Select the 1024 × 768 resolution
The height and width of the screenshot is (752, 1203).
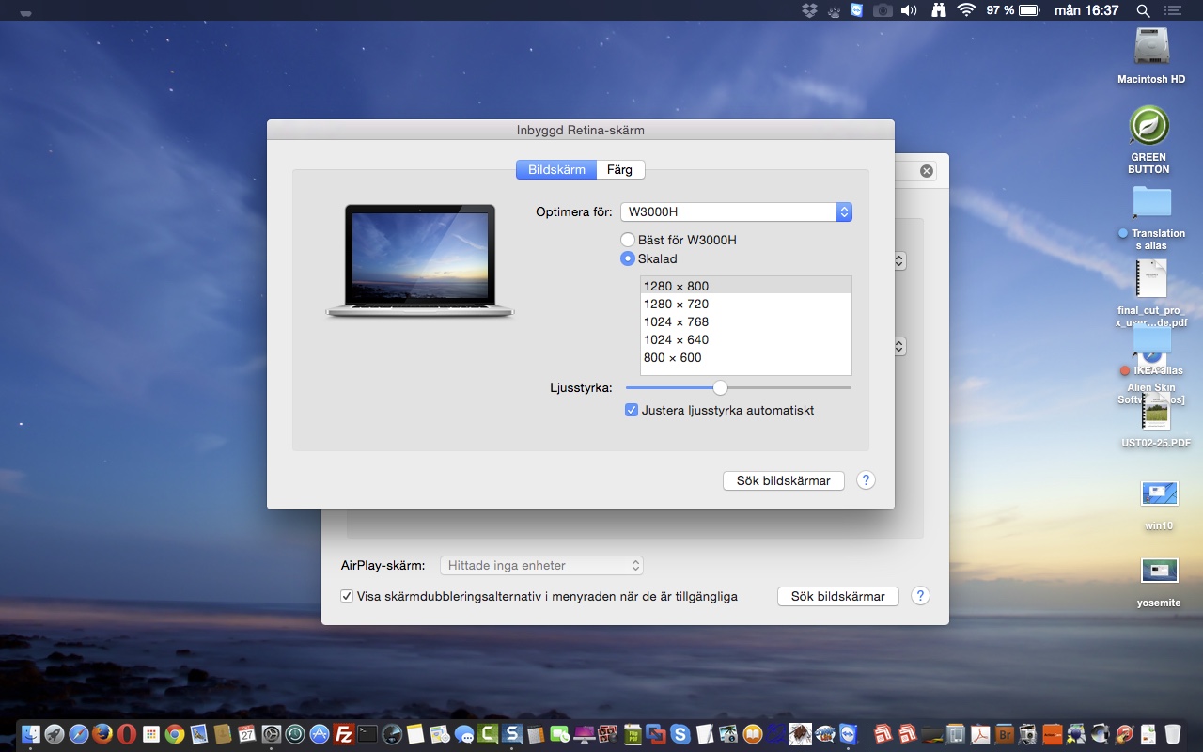[677, 321]
